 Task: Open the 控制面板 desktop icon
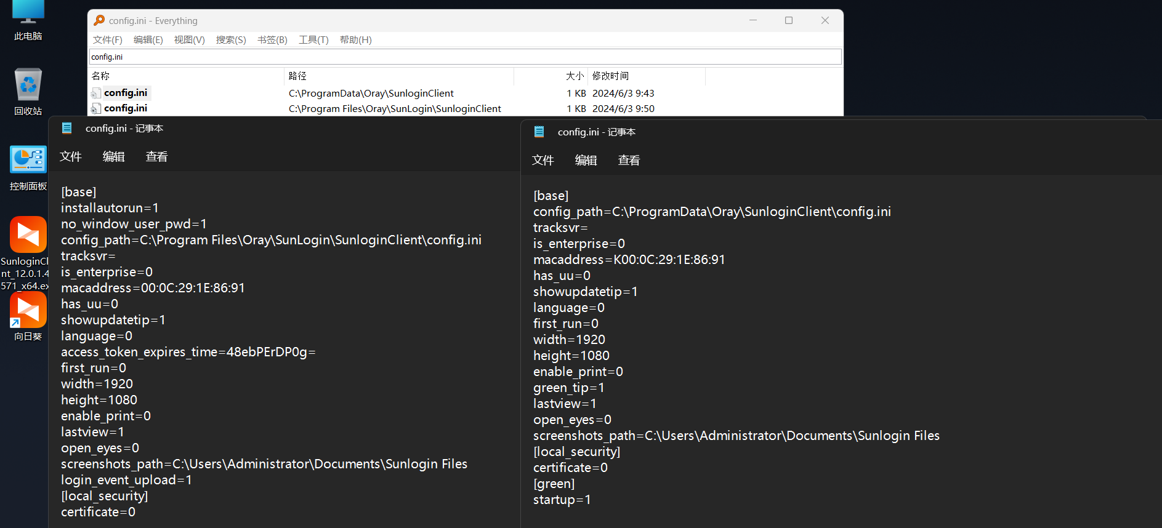pos(28,168)
